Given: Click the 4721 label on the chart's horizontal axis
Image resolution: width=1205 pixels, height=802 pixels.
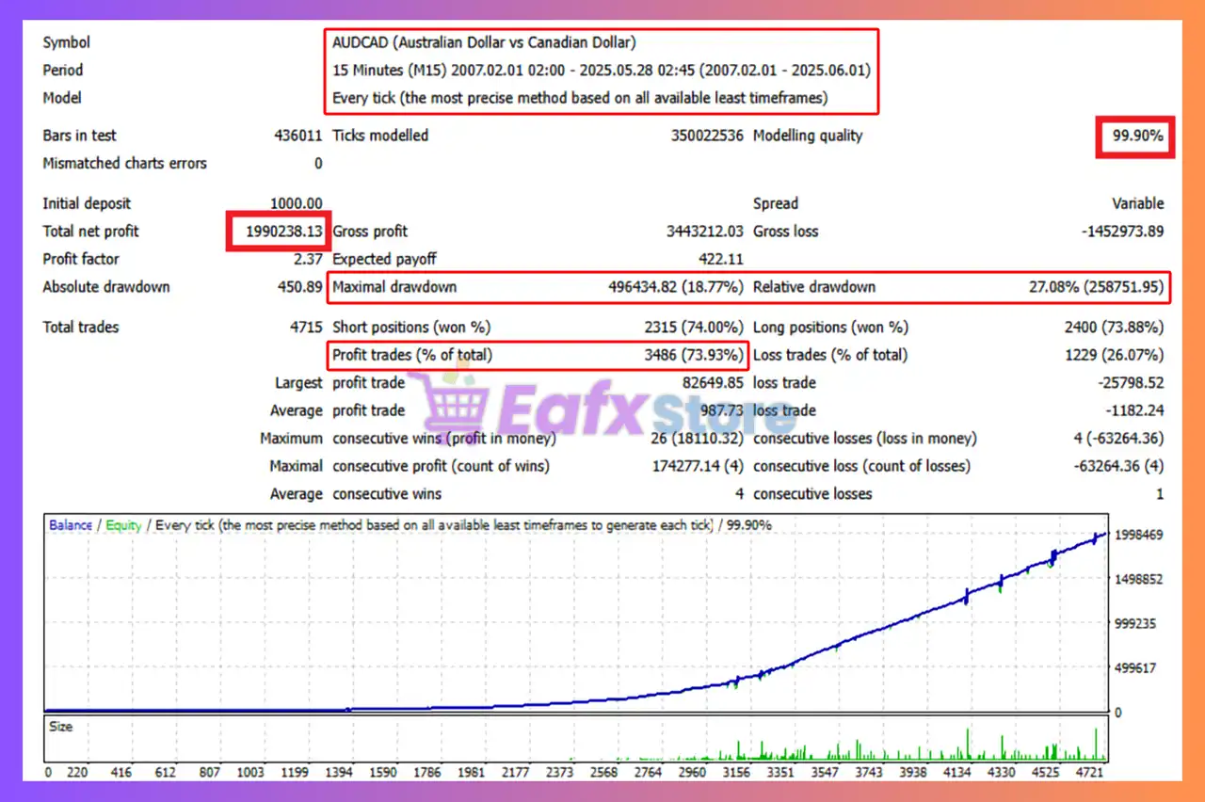Looking at the screenshot, I should pyautogui.click(x=1088, y=773).
